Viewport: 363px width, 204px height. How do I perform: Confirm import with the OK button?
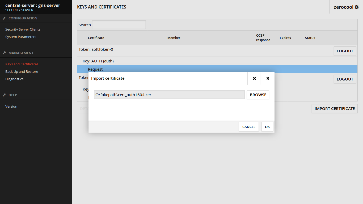click(267, 127)
